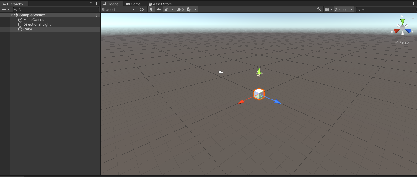Open the plus create-object menu in Hierarchy

pyautogui.click(x=6, y=9)
